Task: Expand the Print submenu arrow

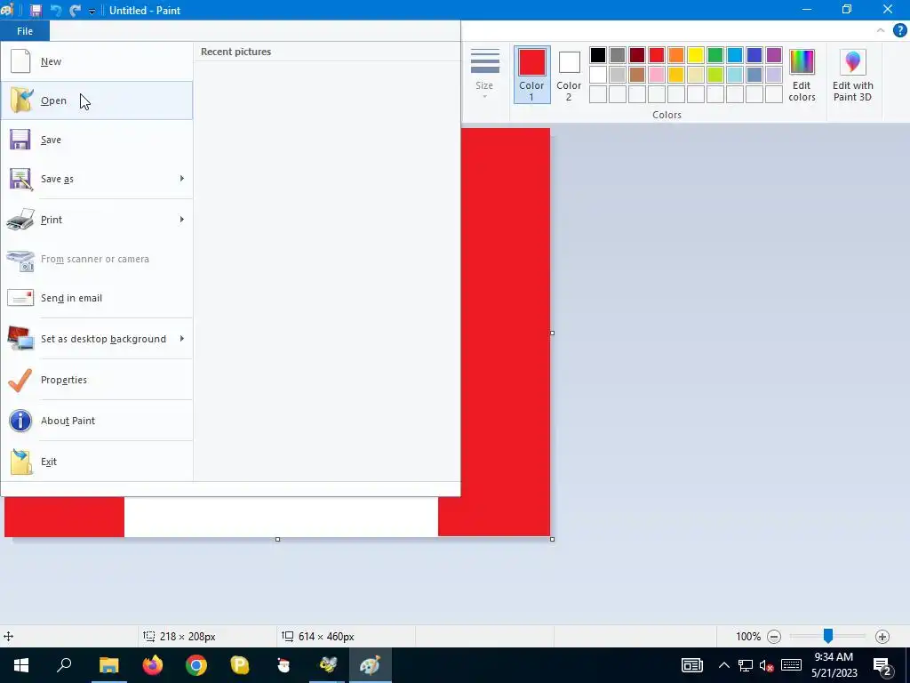Action: pyautogui.click(x=181, y=219)
